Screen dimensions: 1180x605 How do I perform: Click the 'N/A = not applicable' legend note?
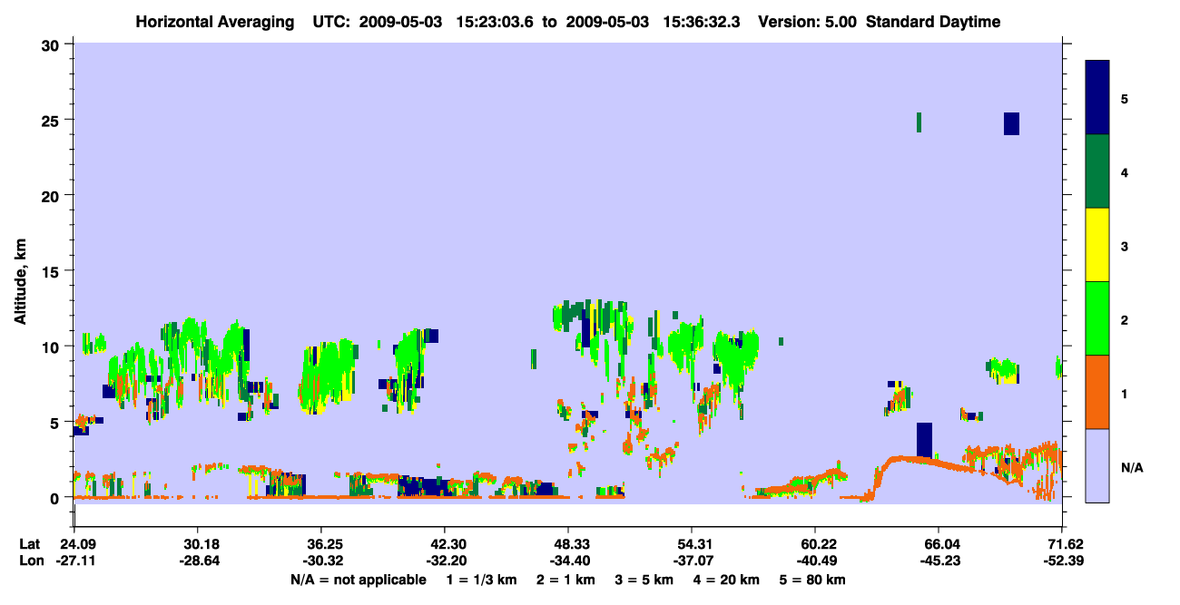point(359,580)
